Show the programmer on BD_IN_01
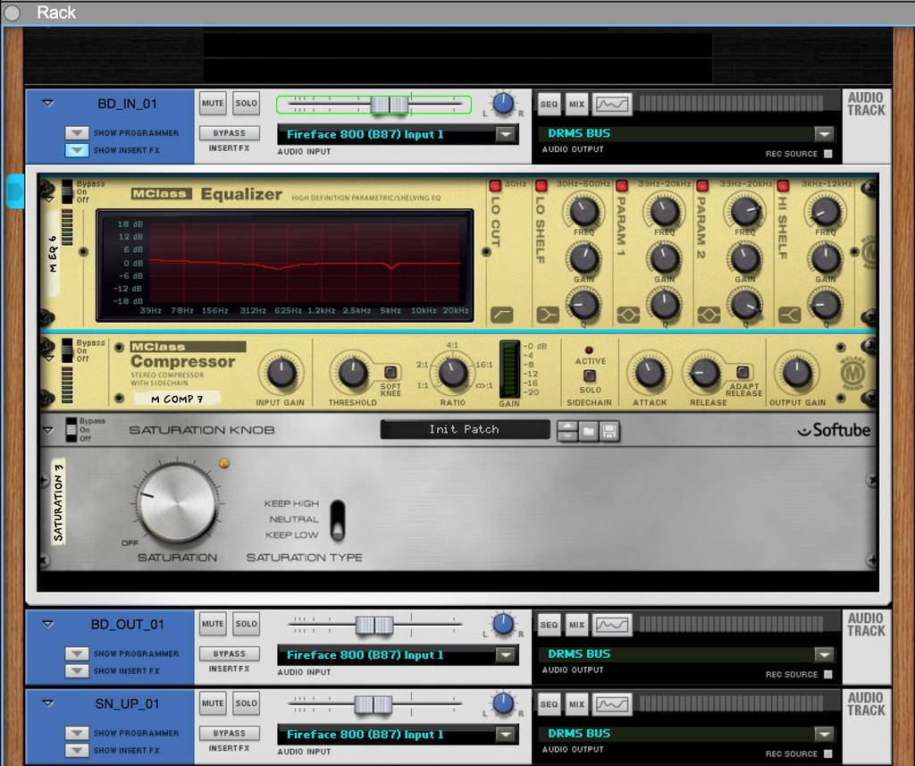915x766 pixels. click(x=77, y=133)
